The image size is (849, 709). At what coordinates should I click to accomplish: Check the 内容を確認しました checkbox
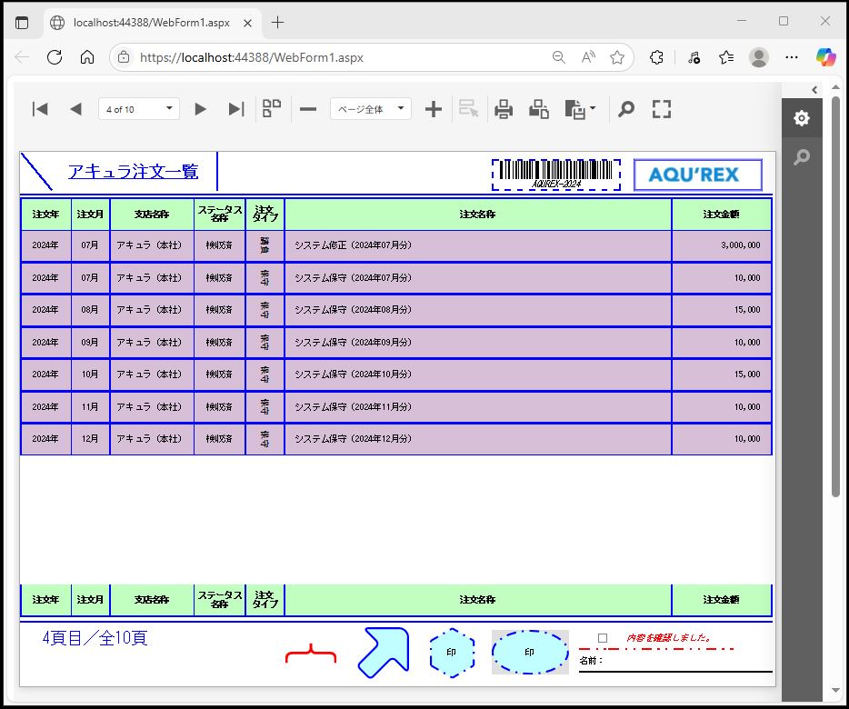click(603, 638)
